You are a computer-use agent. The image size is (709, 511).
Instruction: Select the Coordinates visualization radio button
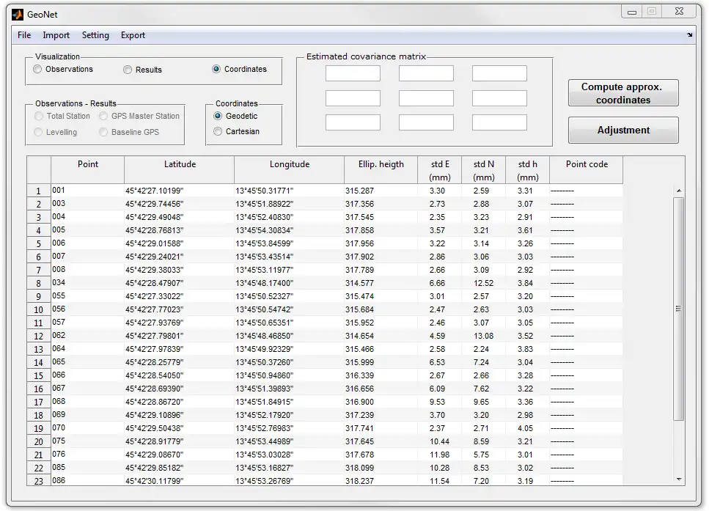[x=216, y=69]
